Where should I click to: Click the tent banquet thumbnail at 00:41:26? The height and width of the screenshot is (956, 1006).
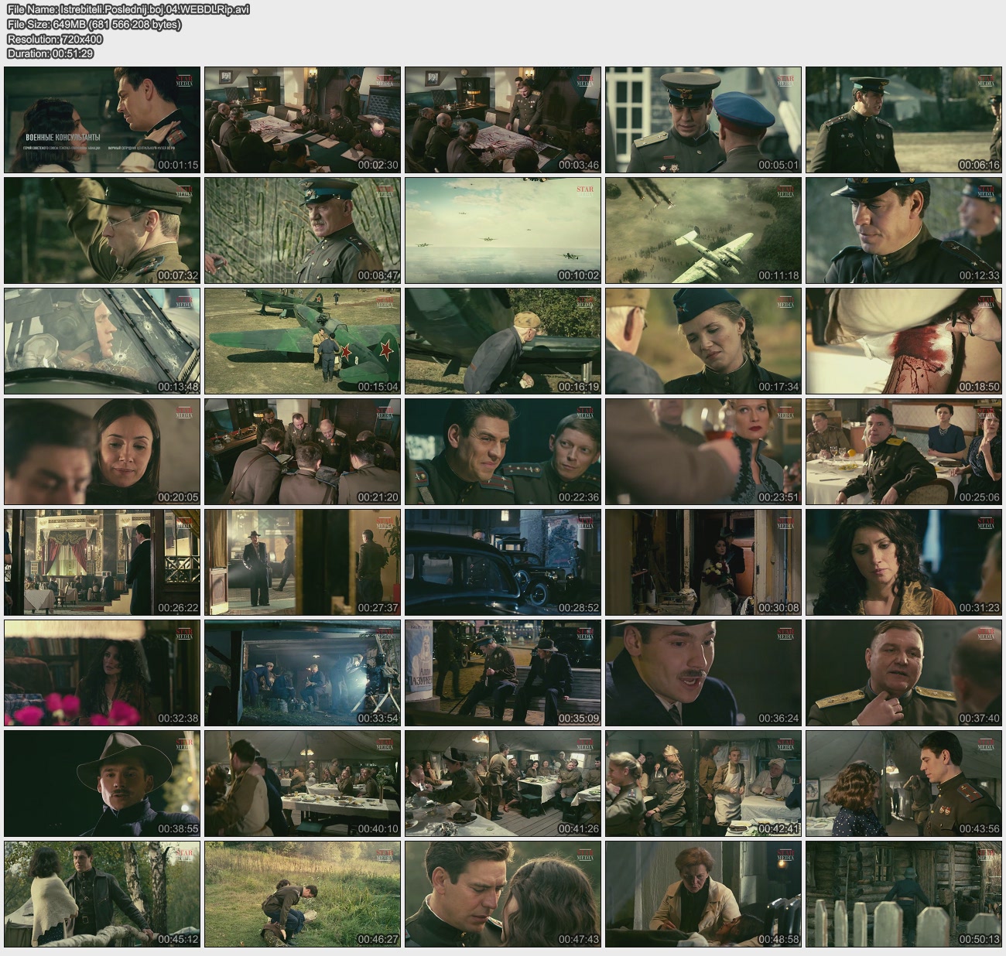click(x=503, y=784)
